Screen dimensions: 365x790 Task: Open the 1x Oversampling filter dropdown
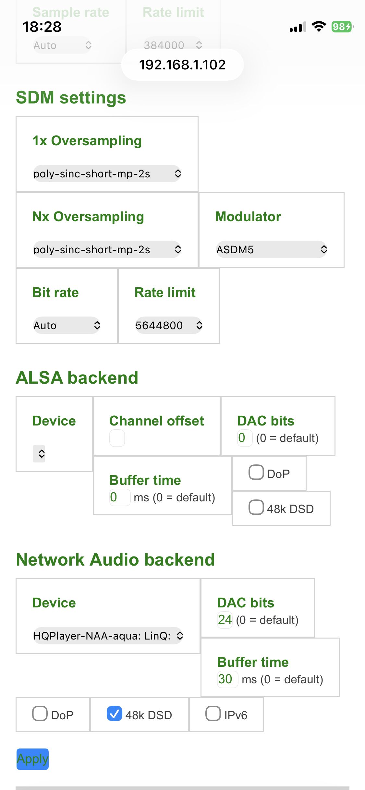107,174
